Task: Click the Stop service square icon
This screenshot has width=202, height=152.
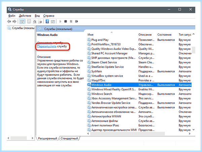Action: click(66, 21)
